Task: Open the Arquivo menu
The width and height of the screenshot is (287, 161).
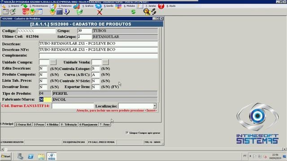Action: click(14, 6)
